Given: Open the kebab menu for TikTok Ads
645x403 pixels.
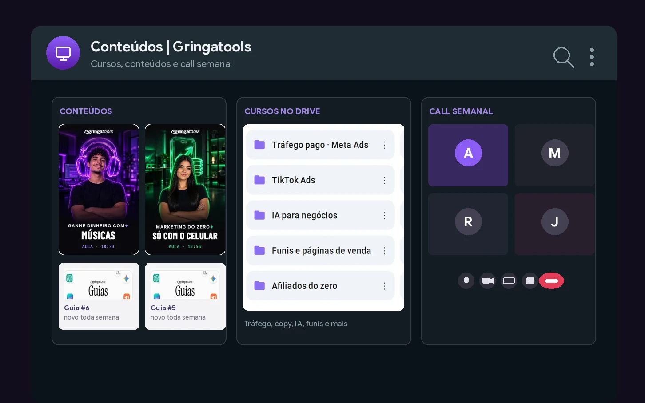Looking at the screenshot, I should (x=384, y=180).
